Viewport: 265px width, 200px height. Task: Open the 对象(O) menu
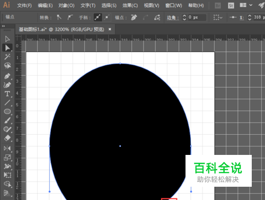click(x=66, y=5)
